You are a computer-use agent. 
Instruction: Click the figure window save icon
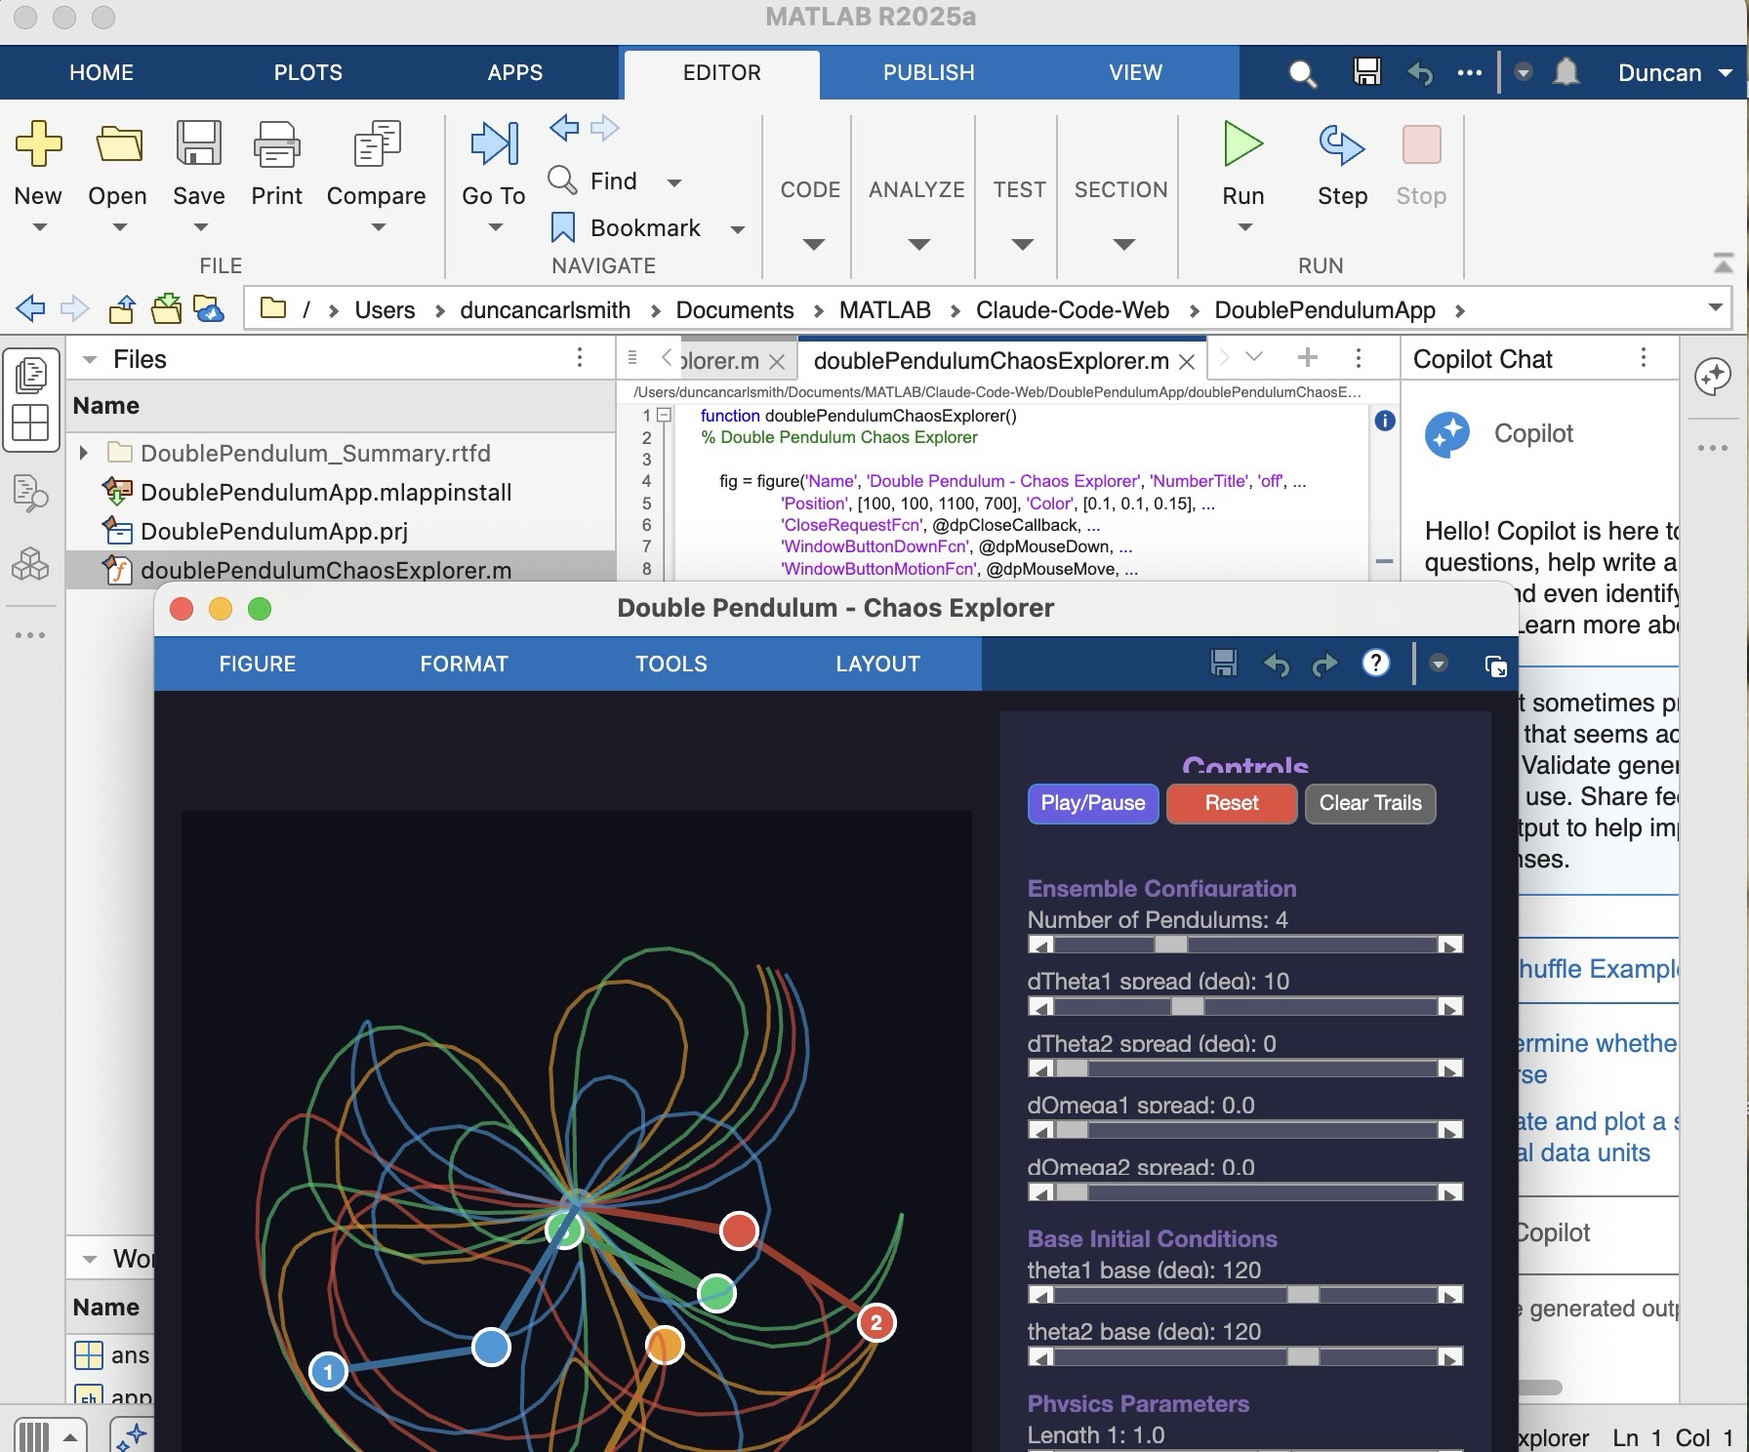[1223, 664]
